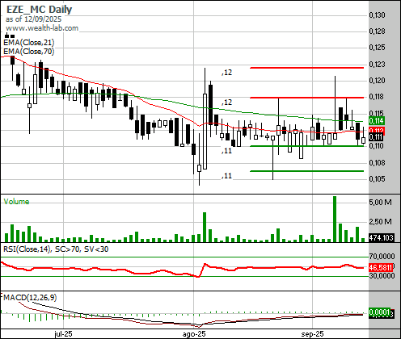The width and height of the screenshot is (401, 339).
Task: Select the 0,120 price axis label
Action: [378, 81]
